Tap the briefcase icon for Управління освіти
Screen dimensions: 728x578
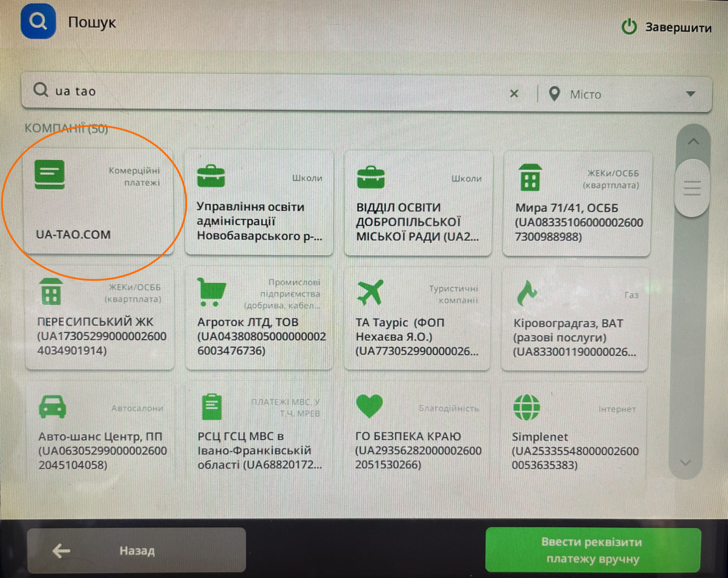point(211,176)
